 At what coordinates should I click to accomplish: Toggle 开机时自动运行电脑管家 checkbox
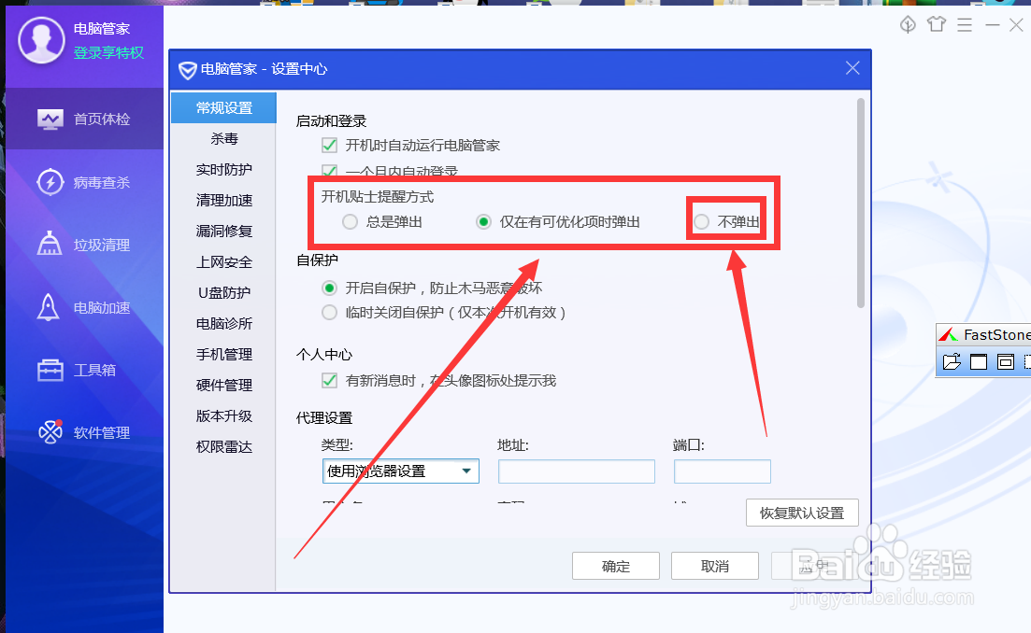tap(329, 145)
